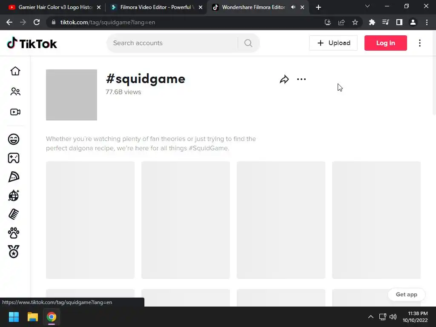Click the TikTok logo
This screenshot has width=436, height=327.
tap(32, 43)
